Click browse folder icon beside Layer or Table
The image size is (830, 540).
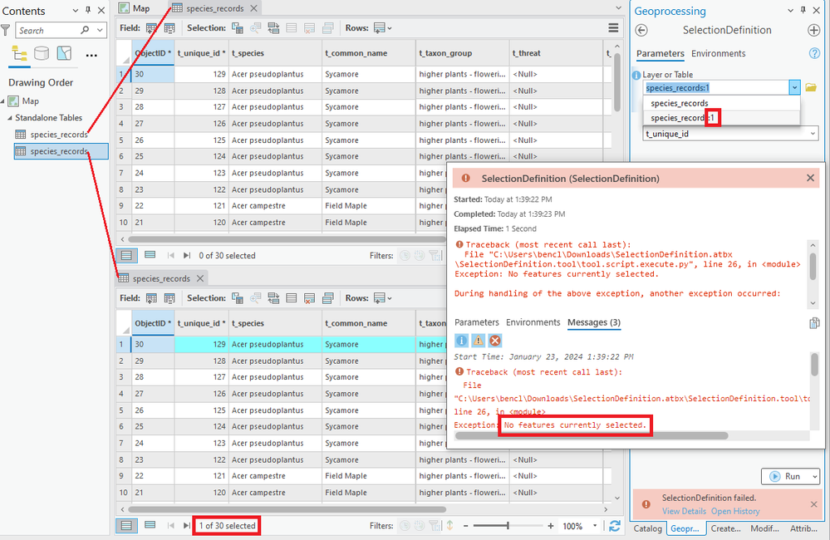pos(811,87)
